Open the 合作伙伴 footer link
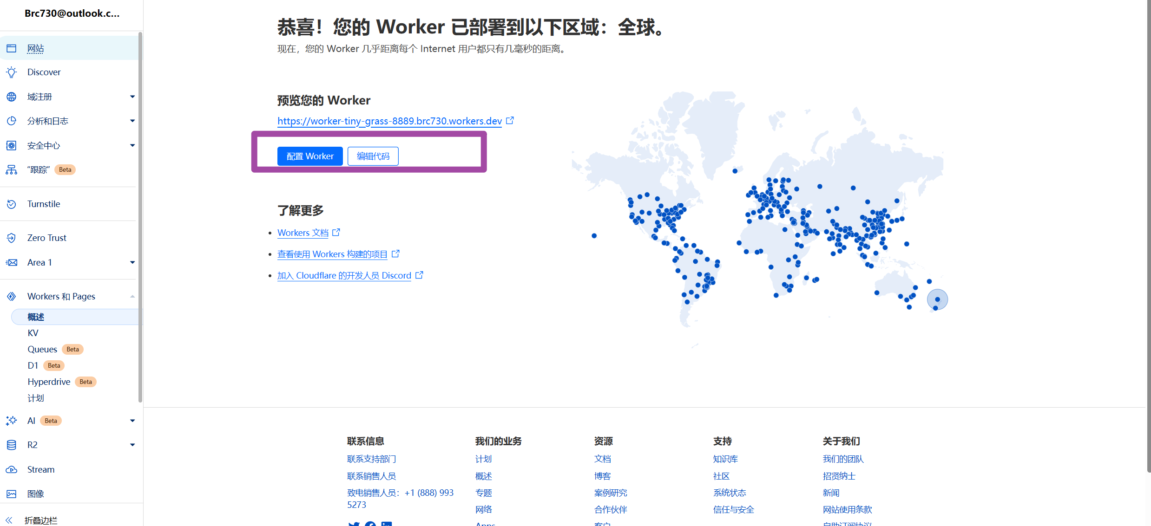The image size is (1151, 526). click(x=611, y=509)
